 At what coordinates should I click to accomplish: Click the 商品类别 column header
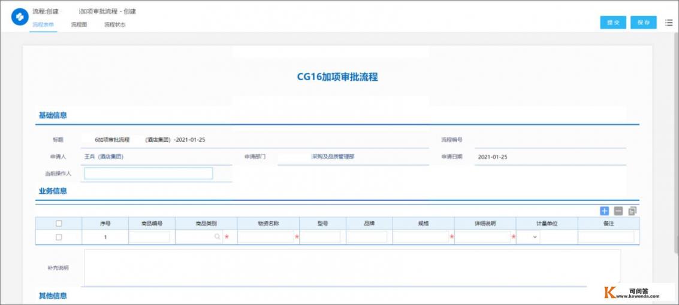click(x=206, y=223)
